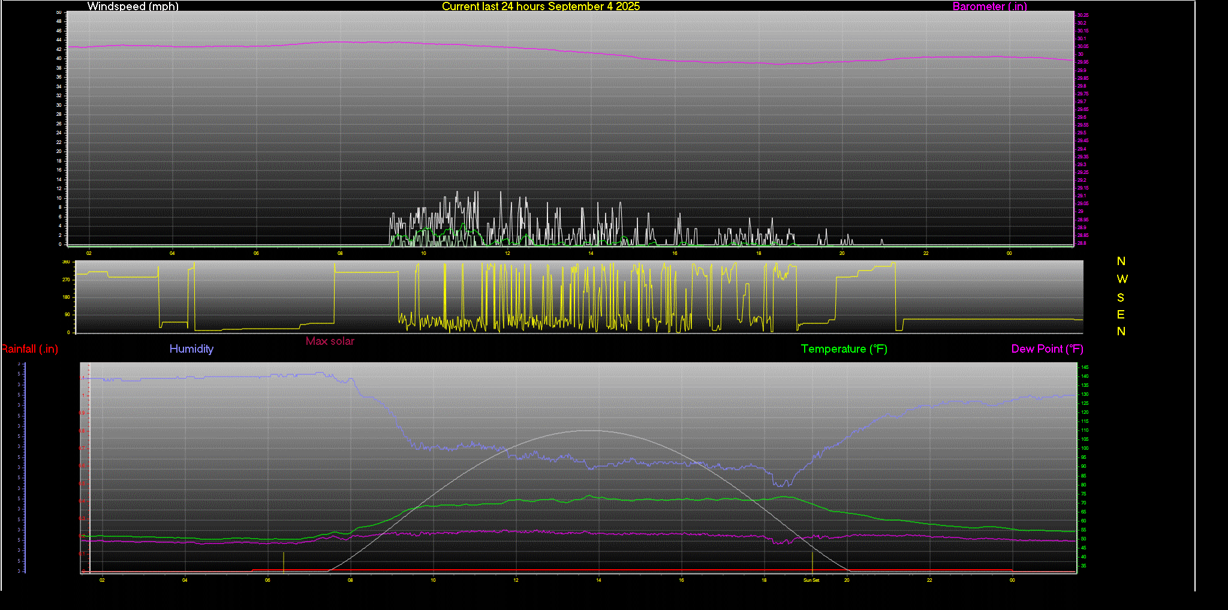Click "30" on the windspeed axis

[x=59, y=105]
